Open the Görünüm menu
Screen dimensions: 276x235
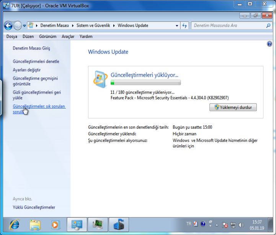[x=48, y=36]
